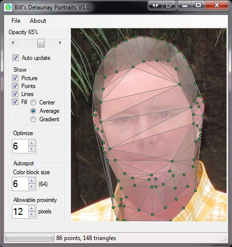This screenshot has width=232, height=247.
Task: Increase Color block size with up arrow
Action: pos(32,181)
